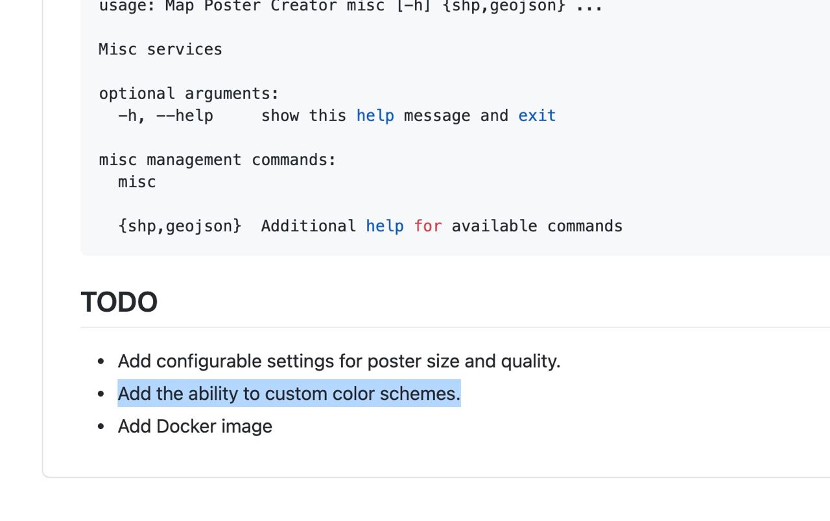This screenshot has height=521, width=830.
Task: Click the indented 'misc' line in code
Action: [x=137, y=182]
